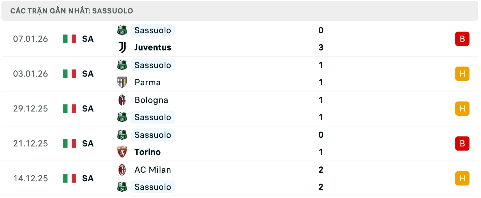Select the Sassuolo club crest logo
The width and height of the screenshot is (481, 198).
pos(122,30)
